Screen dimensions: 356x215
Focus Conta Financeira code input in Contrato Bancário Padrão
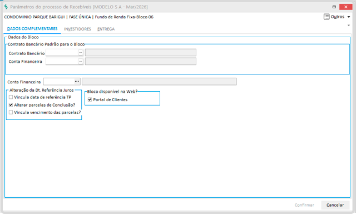(62, 61)
